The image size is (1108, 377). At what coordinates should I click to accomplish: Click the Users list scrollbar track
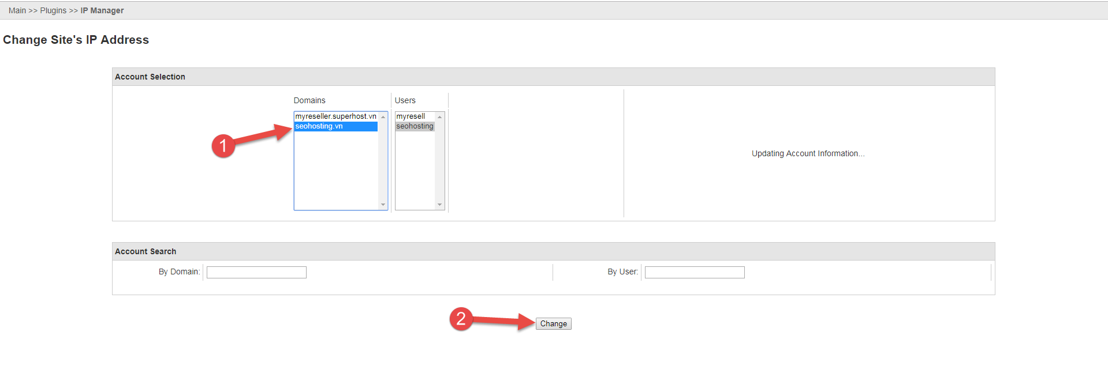pyautogui.click(x=439, y=161)
